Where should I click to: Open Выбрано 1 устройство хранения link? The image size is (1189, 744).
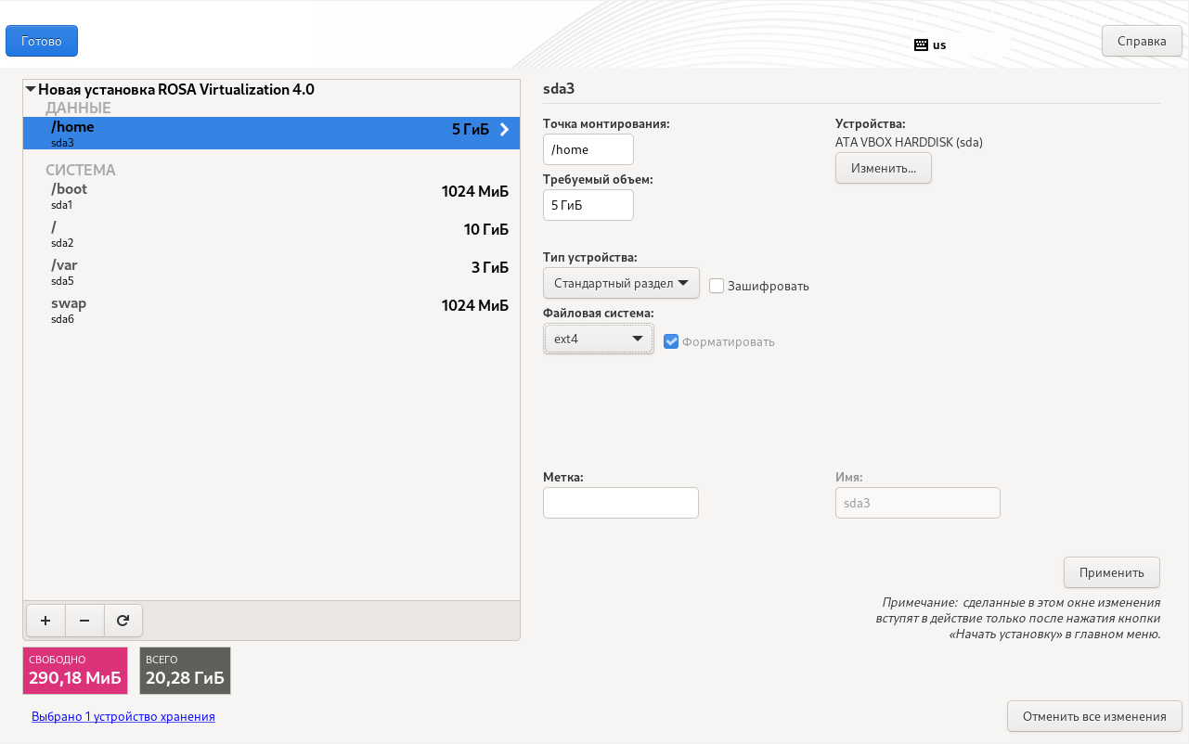(x=123, y=716)
